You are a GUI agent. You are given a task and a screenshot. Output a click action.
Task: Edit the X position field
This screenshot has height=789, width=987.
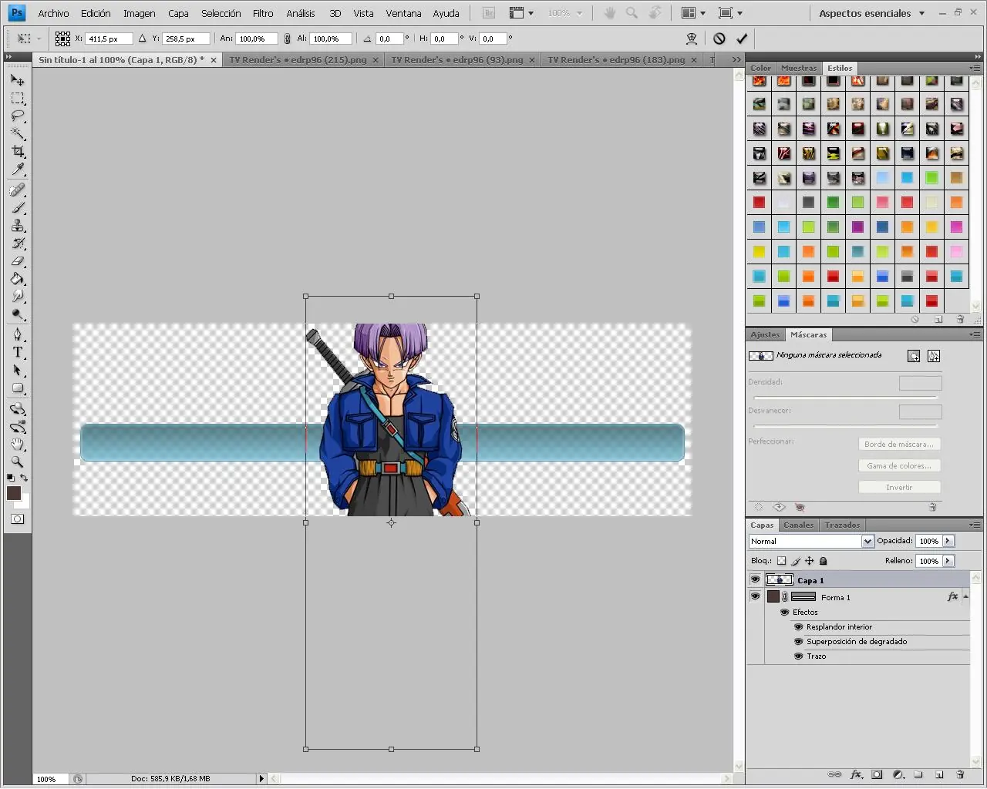(109, 39)
